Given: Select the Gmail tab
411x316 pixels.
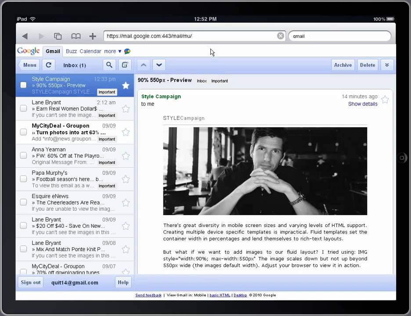Looking at the screenshot, I should [53, 51].
